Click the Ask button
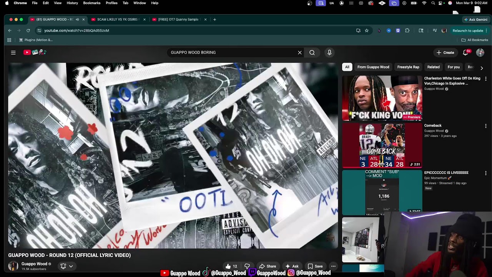 pos(291,266)
